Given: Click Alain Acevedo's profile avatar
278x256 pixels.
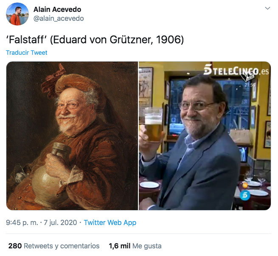Looking at the screenshot, I should pyautogui.click(x=17, y=14).
